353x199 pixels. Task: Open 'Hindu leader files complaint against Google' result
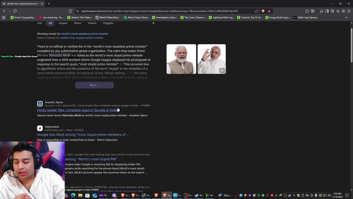pos(77,110)
